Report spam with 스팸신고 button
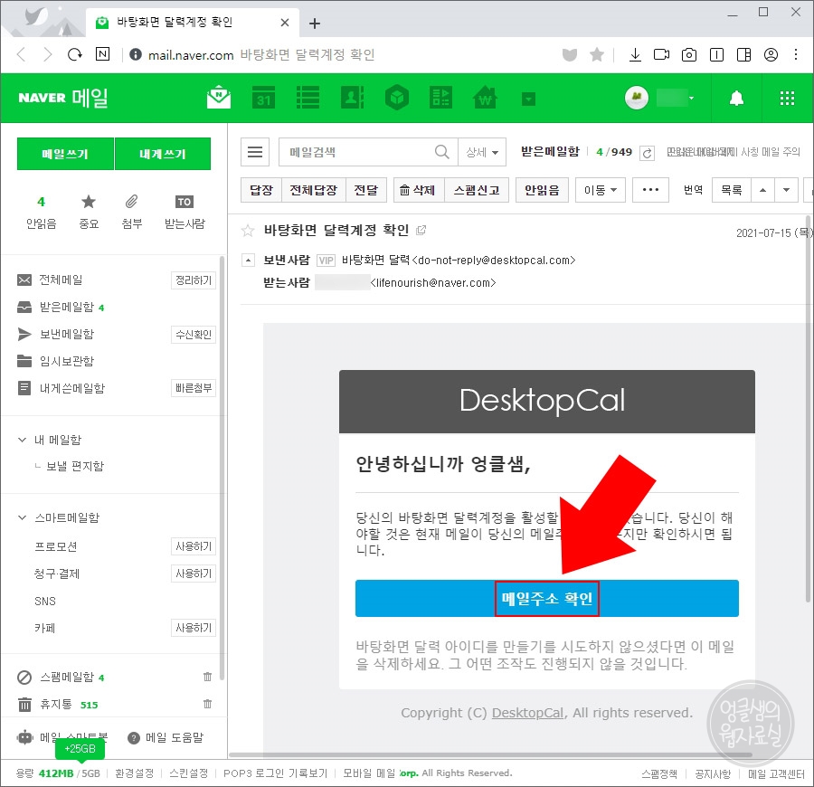This screenshot has width=814, height=787. 477,190
